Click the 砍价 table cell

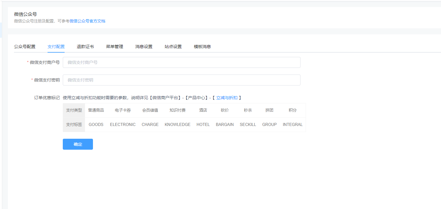pos(225,110)
